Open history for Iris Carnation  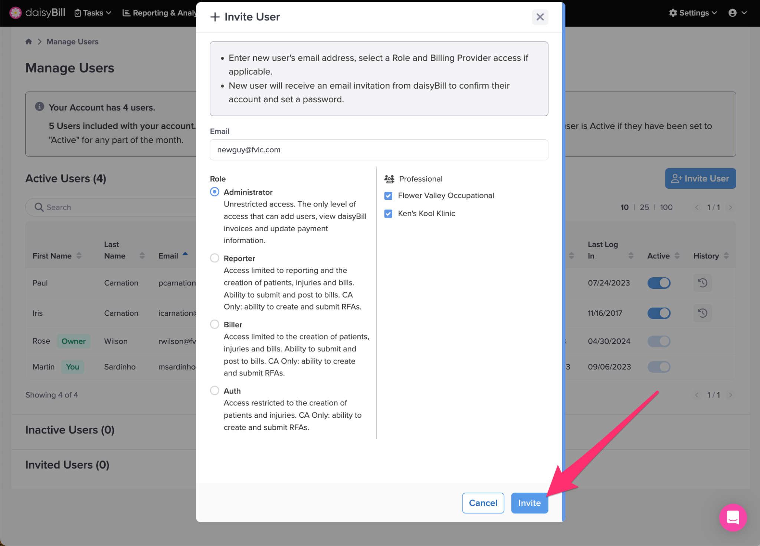pos(702,313)
